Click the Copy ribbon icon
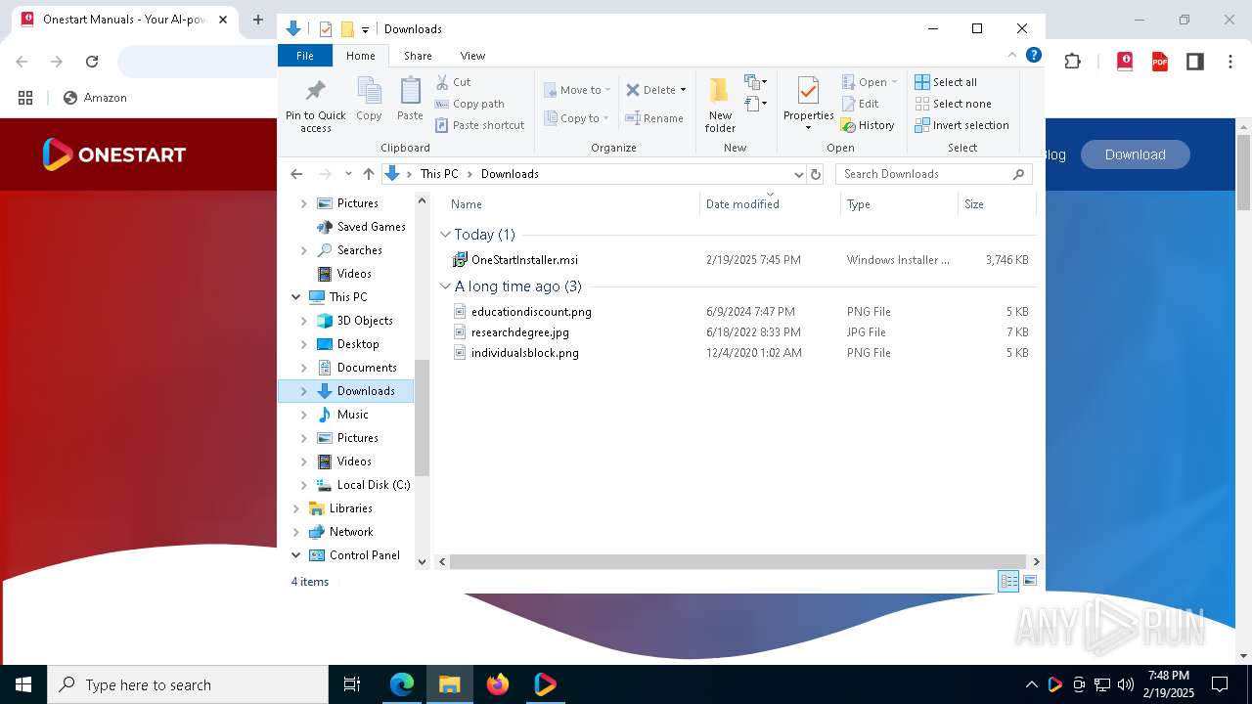This screenshot has width=1252, height=704. click(369, 100)
